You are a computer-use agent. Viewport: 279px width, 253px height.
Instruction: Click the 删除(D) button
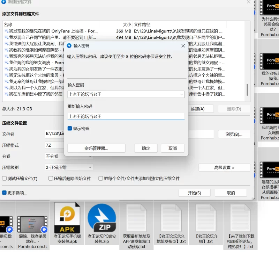pyautogui.click(x=234, y=109)
